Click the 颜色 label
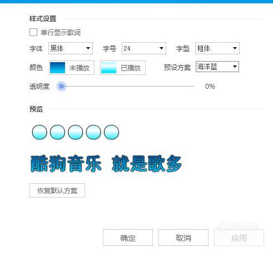 36,68
